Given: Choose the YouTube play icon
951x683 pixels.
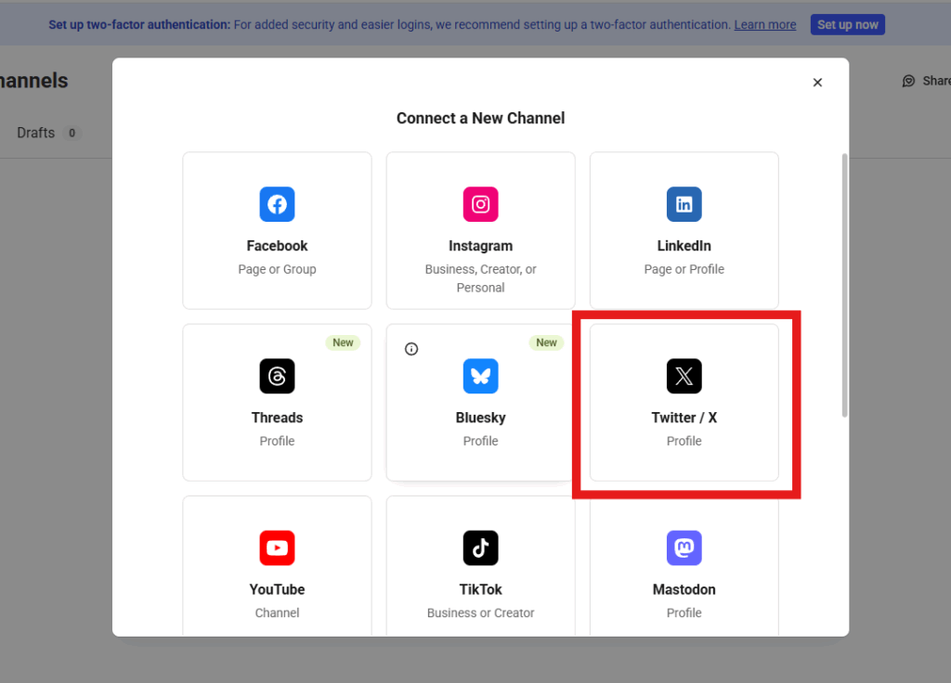Looking at the screenshot, I should tap(277, 548).
